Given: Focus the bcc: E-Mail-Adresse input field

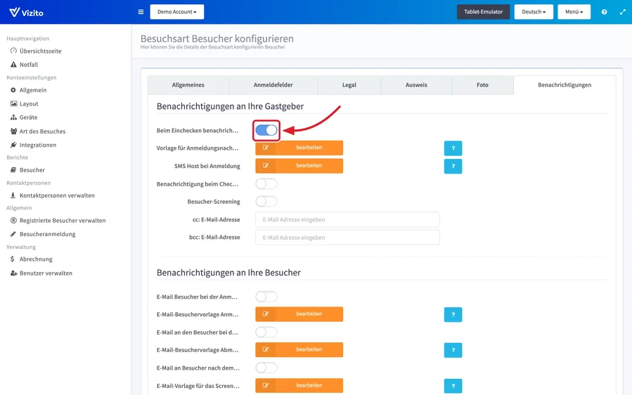Looking at the screenshot, I should tap(347, 238).
